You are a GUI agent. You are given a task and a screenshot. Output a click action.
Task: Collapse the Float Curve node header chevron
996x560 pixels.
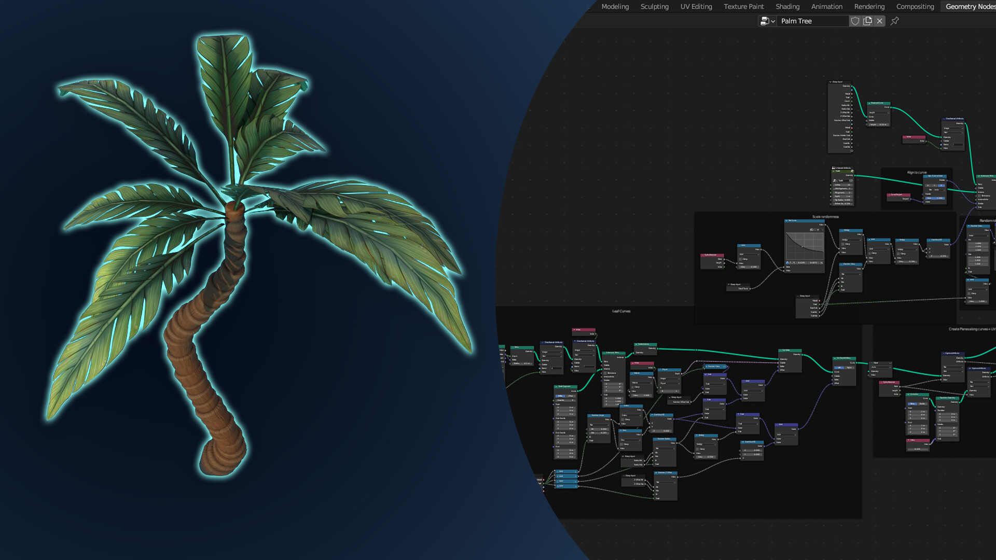tap(786, 220)
